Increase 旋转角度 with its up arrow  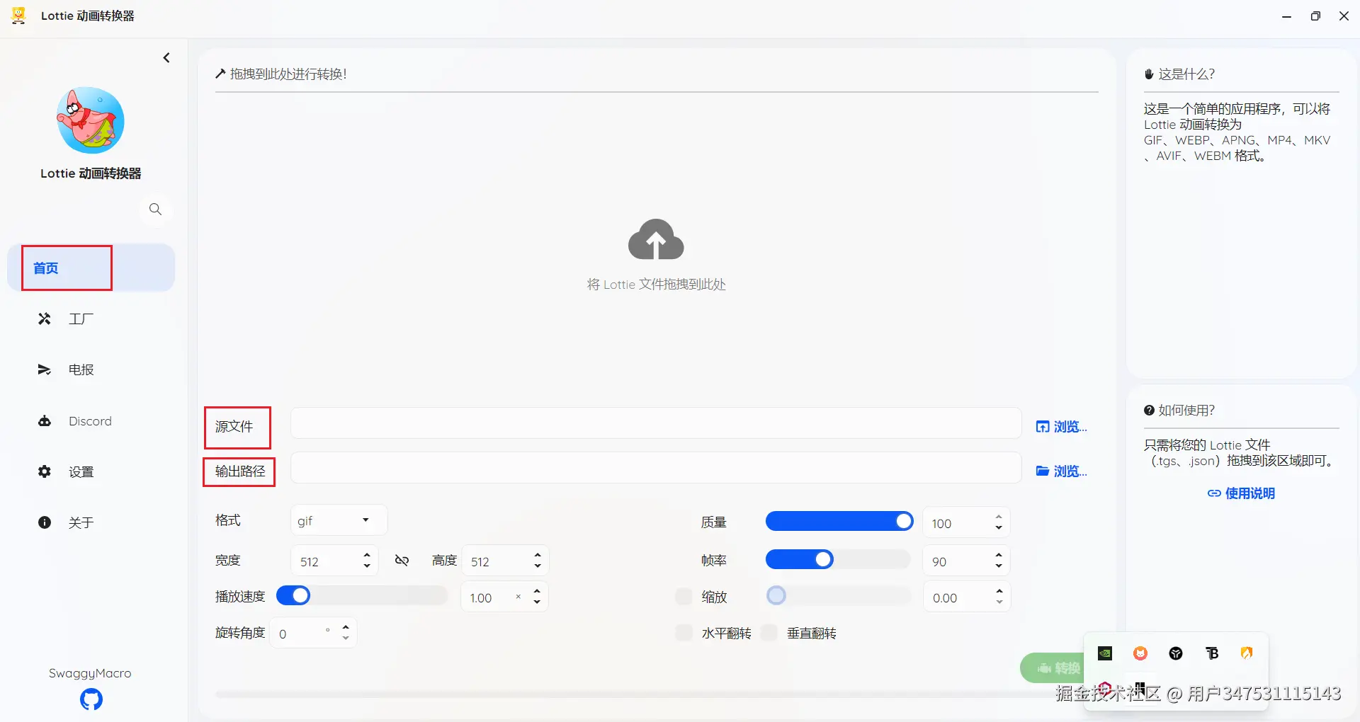coord(346,627)
